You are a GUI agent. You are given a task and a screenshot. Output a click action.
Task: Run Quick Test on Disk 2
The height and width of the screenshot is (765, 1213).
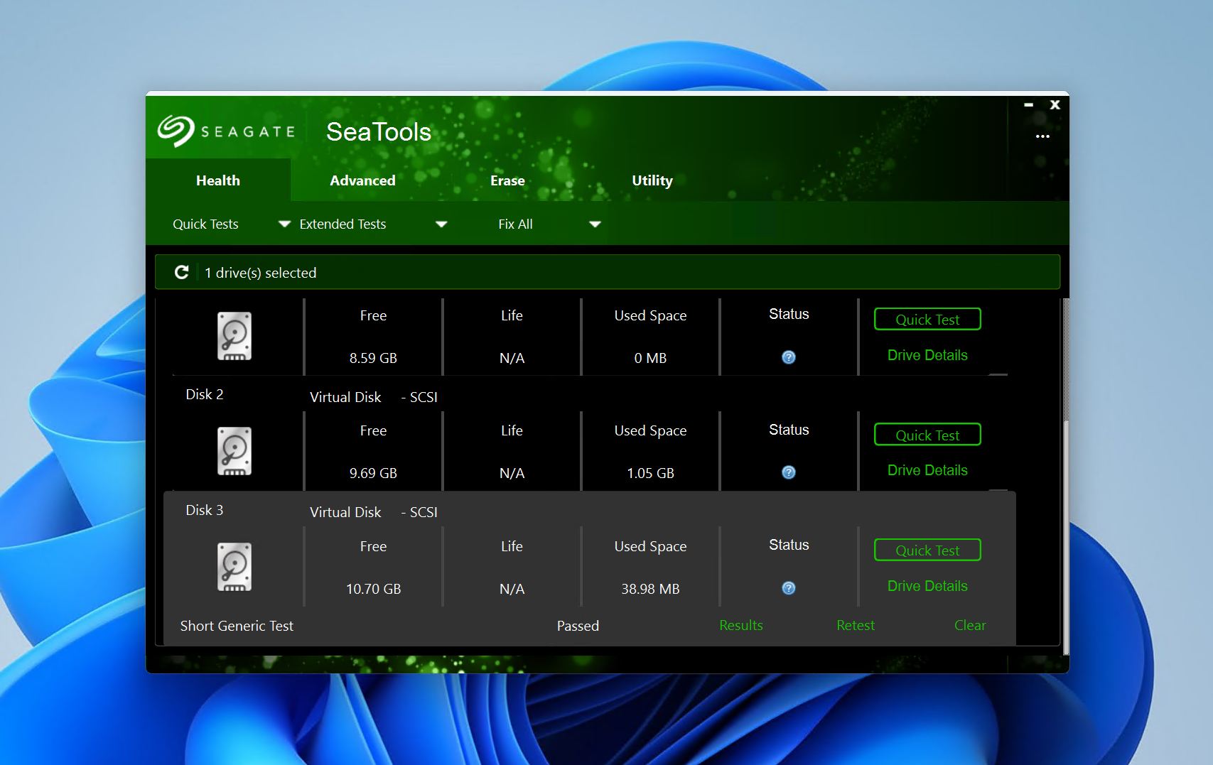[x=927, y=435]
